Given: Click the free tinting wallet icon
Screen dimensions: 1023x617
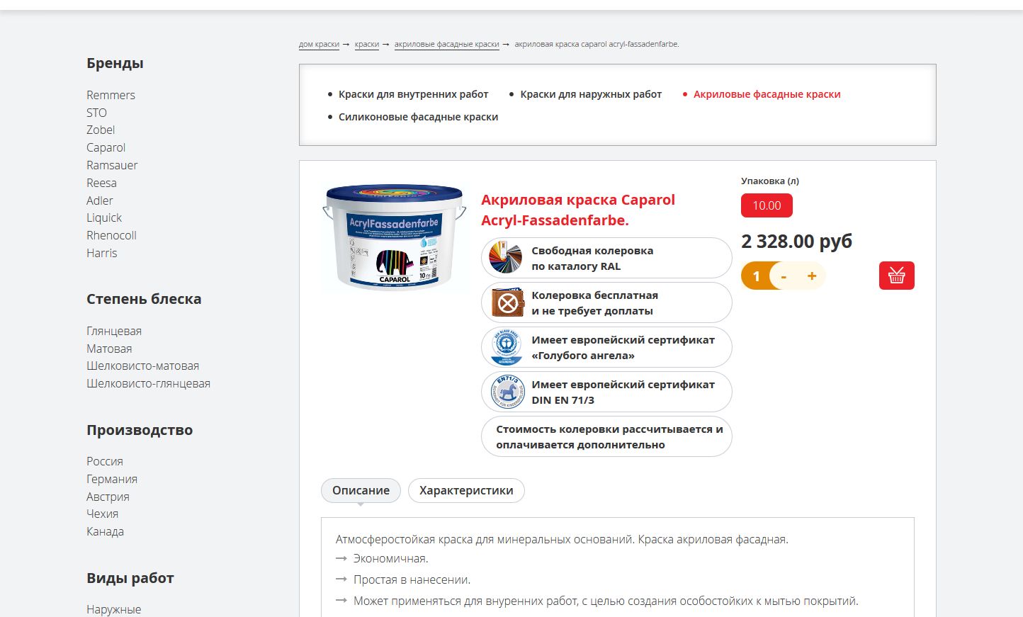Looking at the screenshot, I should [x=507, y=302].
